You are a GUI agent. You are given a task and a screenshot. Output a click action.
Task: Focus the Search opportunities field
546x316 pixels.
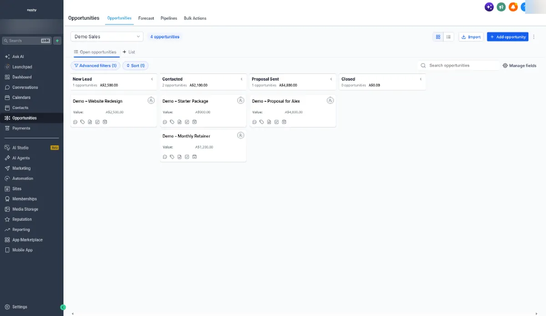coord(459,65)
